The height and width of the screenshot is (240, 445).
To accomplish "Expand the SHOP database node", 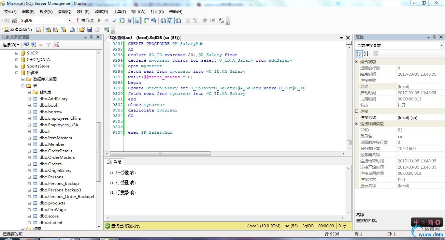I will click(x=17, y=53).
